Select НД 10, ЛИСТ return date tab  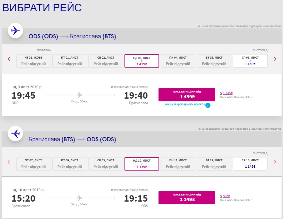pyautogui.click(x=142, y=164)
